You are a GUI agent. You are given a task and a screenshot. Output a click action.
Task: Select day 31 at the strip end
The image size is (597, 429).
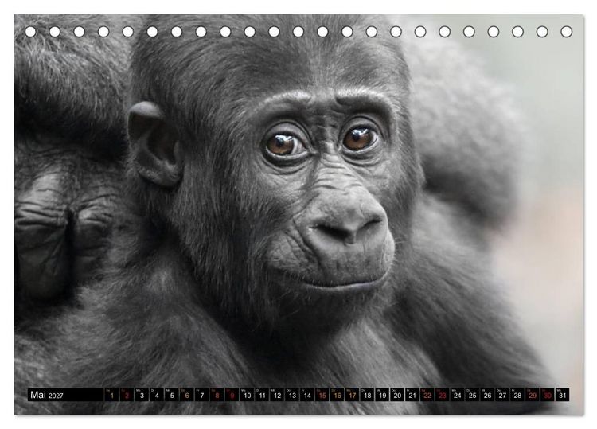(x=562, y=395)
